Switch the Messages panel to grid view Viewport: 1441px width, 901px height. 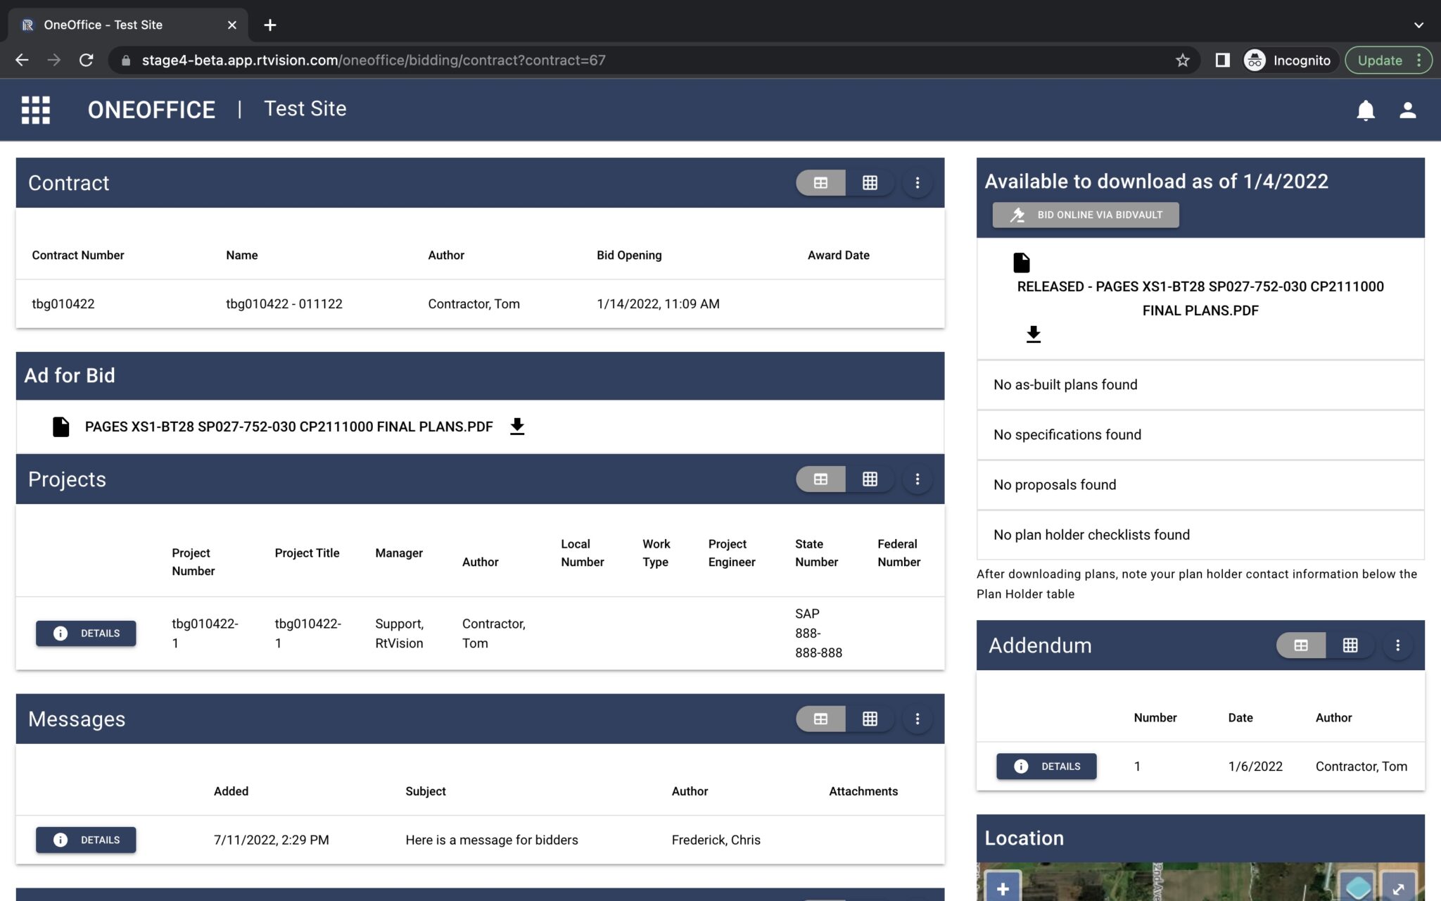[871, 719]
